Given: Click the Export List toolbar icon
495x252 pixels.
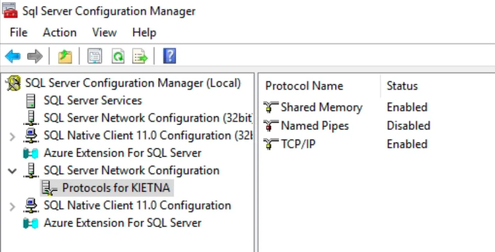Looking at the screenshot, I should (140, 56).
